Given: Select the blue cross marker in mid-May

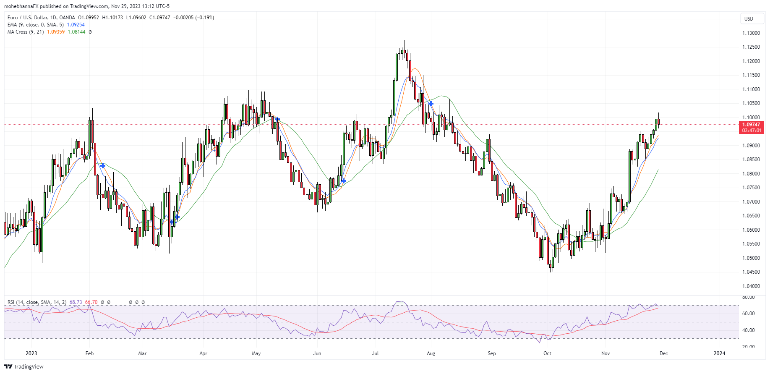Looking at the screenshot, I should 277,120.
